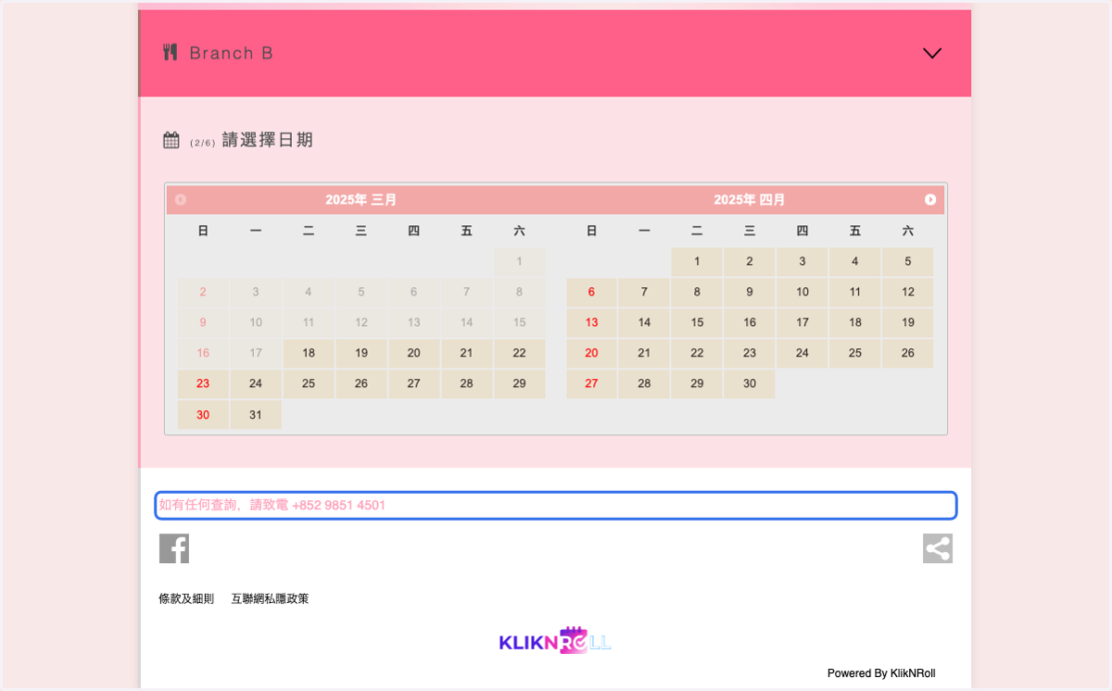Choose Sunday April 13
This screenshot has height=691, width=1112.
pyautogui.click(x=591, y=322)
